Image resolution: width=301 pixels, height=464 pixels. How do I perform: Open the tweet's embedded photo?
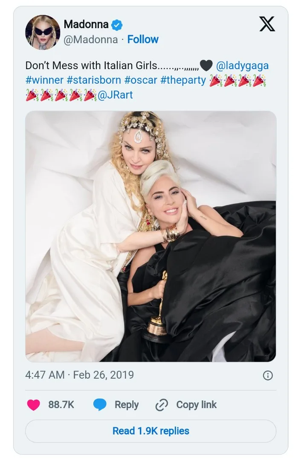(x=150, y=236)
